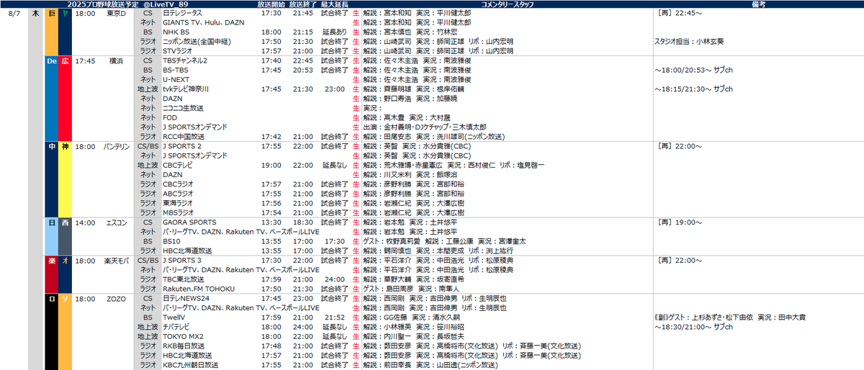Click the J SPORTS 3 channel cell

coord(182,260)
